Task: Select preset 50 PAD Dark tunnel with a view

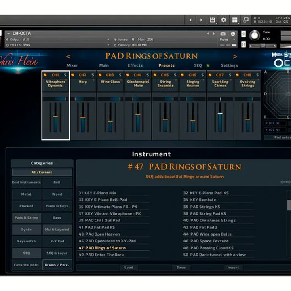Action: 218,255
